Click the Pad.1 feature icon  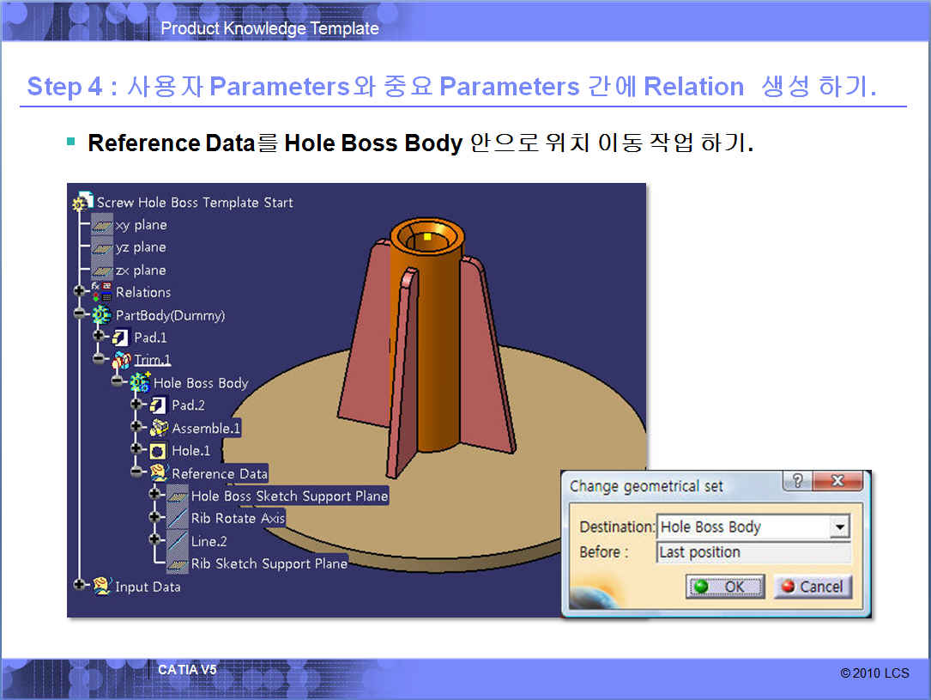coord(121,338)
